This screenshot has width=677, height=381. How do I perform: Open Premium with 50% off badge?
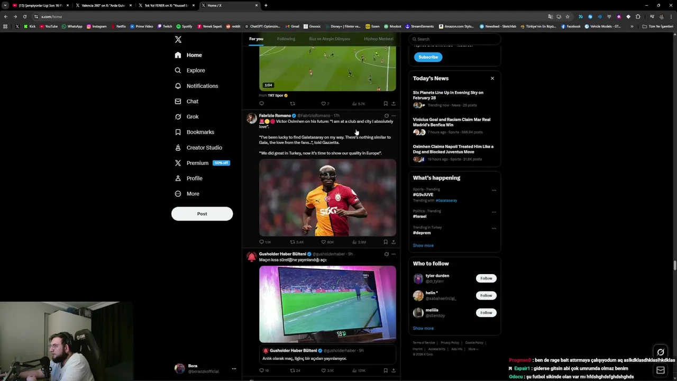pos(202,163)
